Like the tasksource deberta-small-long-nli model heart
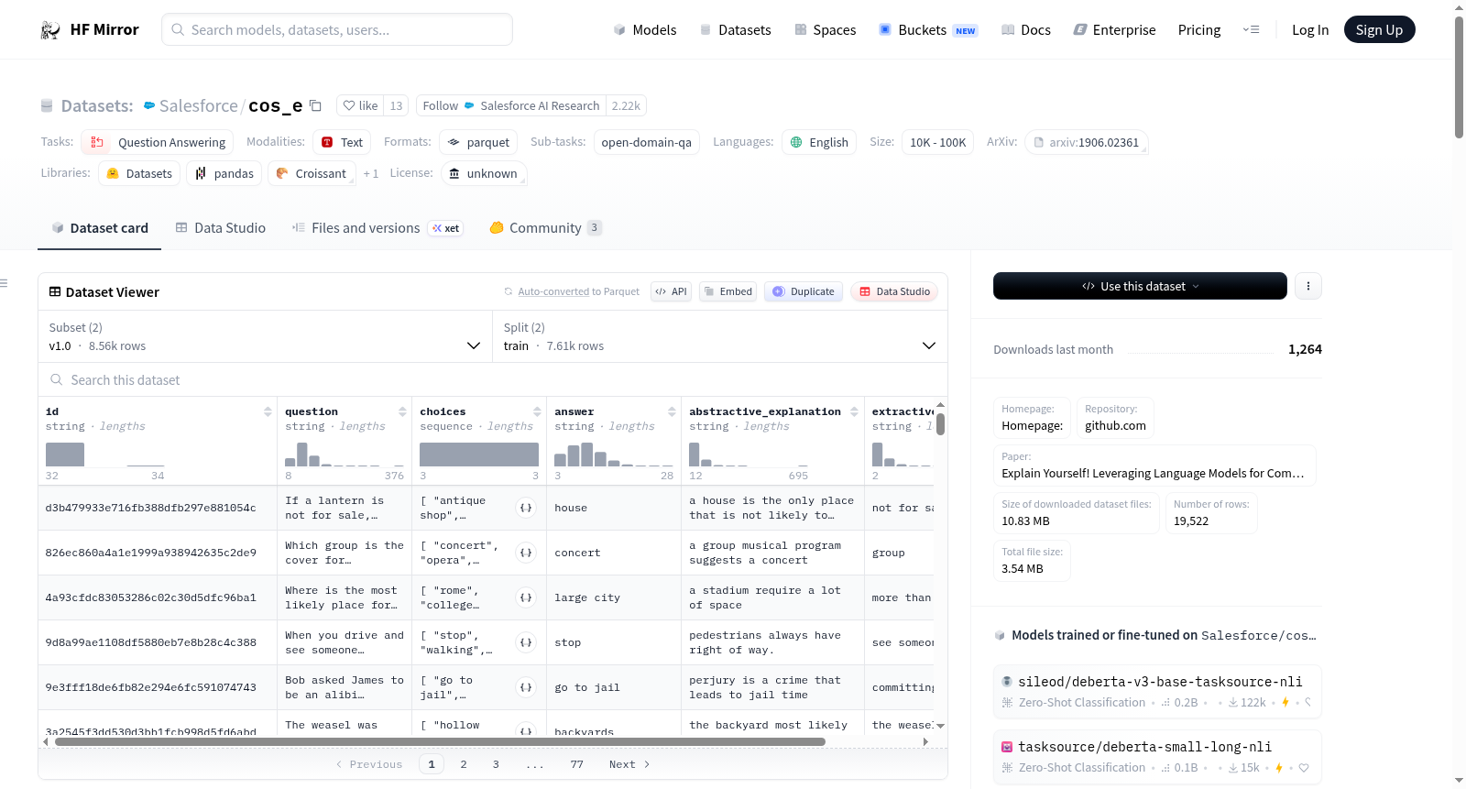Screen dimensions: 1466x789 coord(1304,768)
